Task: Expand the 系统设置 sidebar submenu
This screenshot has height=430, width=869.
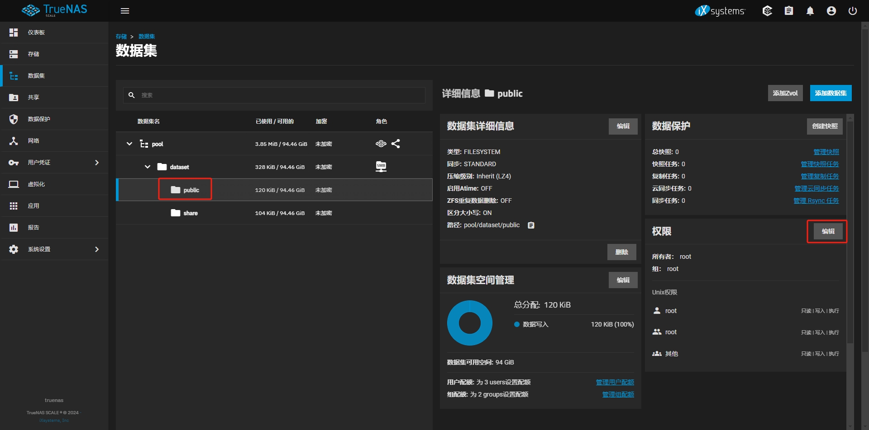Action: click(96, 249)
